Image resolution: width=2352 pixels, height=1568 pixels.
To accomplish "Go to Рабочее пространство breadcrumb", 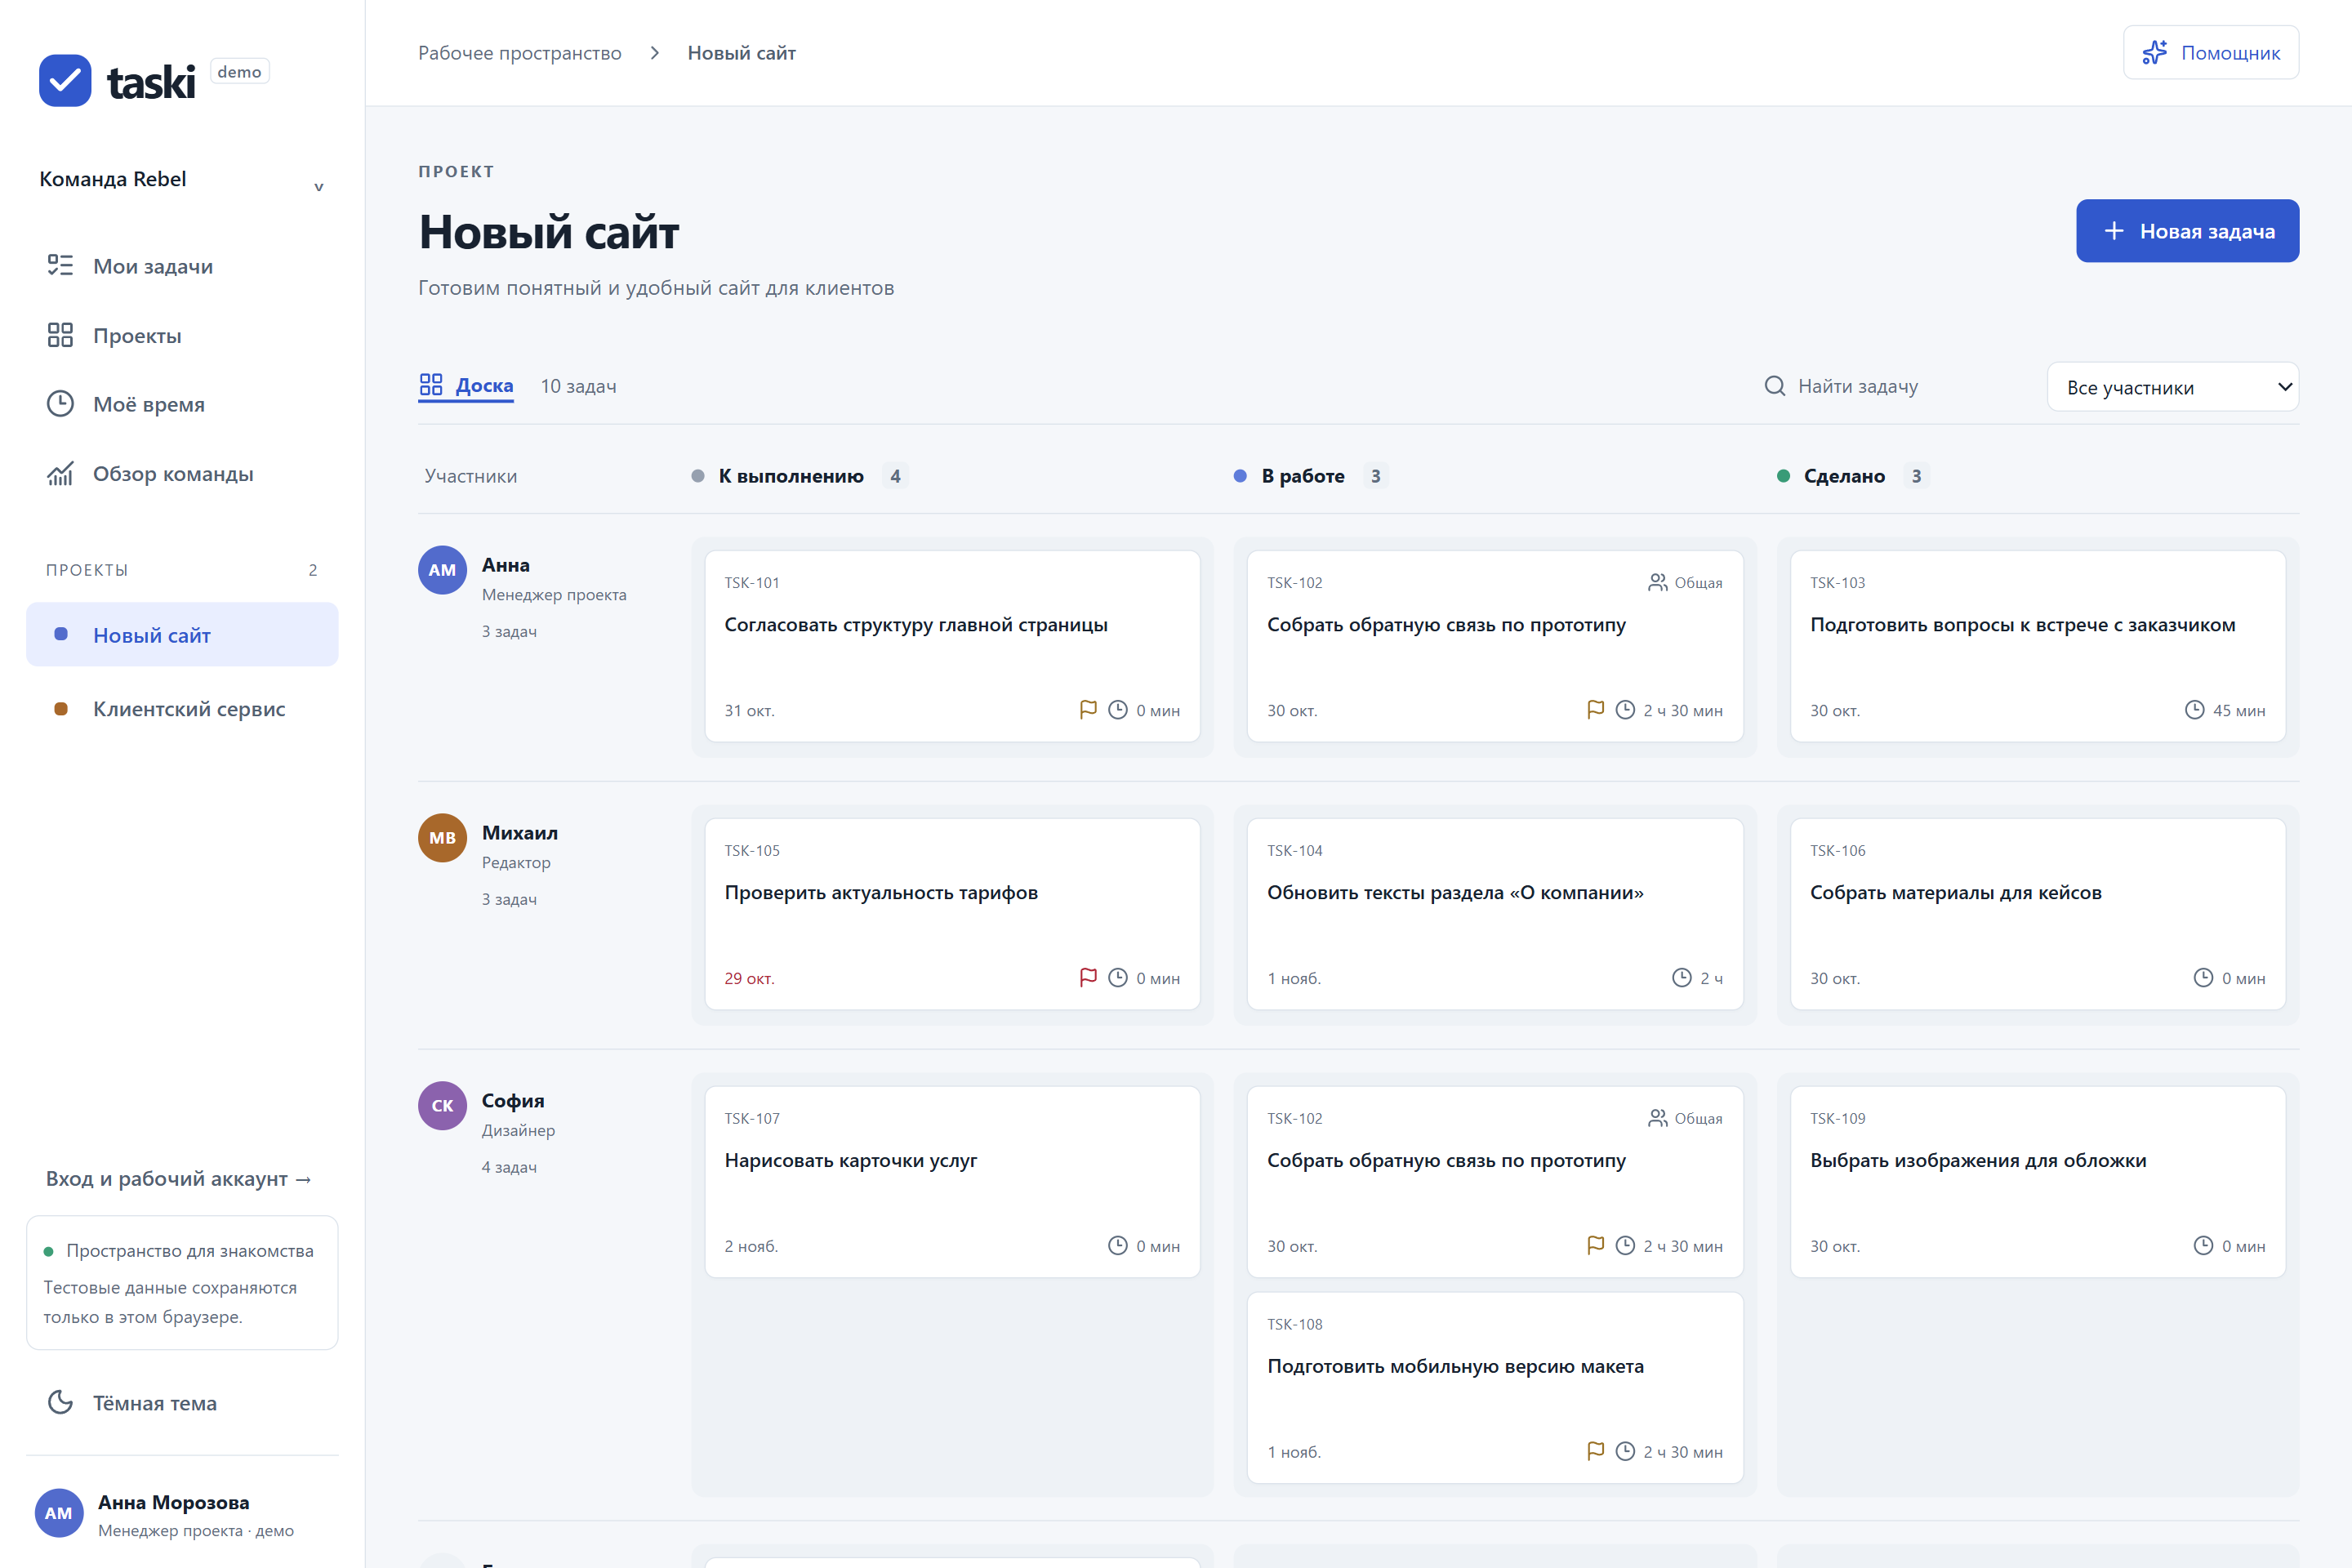I will tap(520, 53).
